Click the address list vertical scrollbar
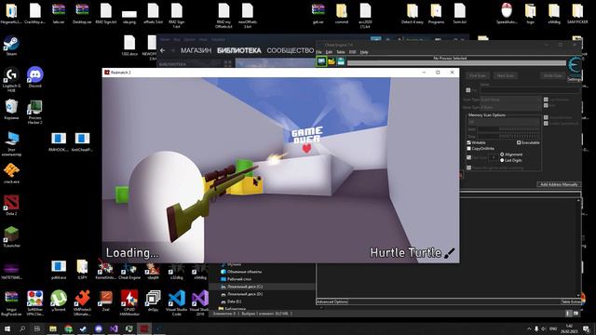The height and width of the screenshot is (335, 596). click(x=579, y=247)
